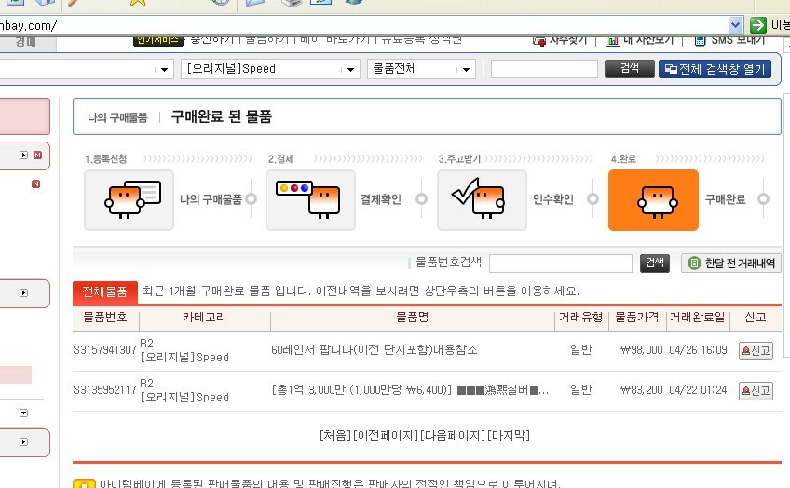Open 한달 전 거래내역 history
The image size is (790, 488).
[x=731, y=264]
